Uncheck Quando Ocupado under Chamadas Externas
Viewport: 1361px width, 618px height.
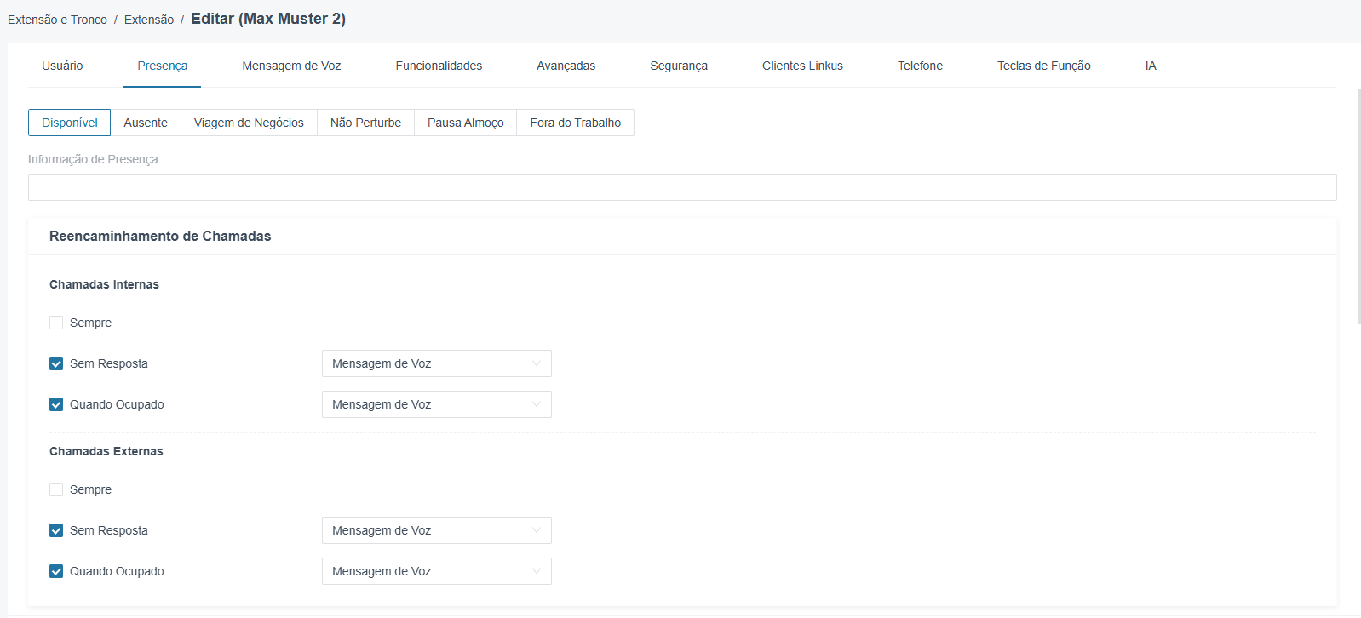click(56, 571)
